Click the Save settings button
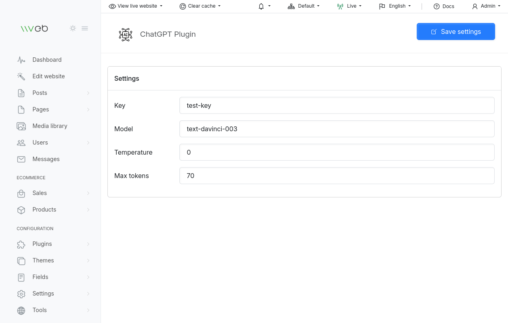Viewport: 508px width, 323px height. coord(456,31)
